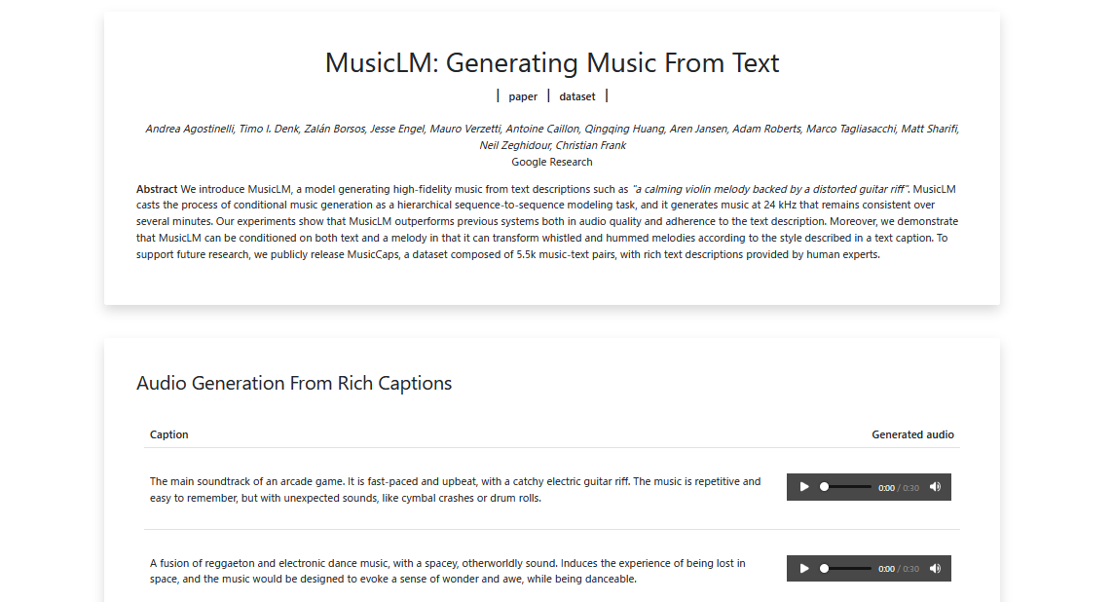Mute the reggaeton fusion audio player
The width and height of the screenshot is (1113, 602).
click(x=936, y=569)
